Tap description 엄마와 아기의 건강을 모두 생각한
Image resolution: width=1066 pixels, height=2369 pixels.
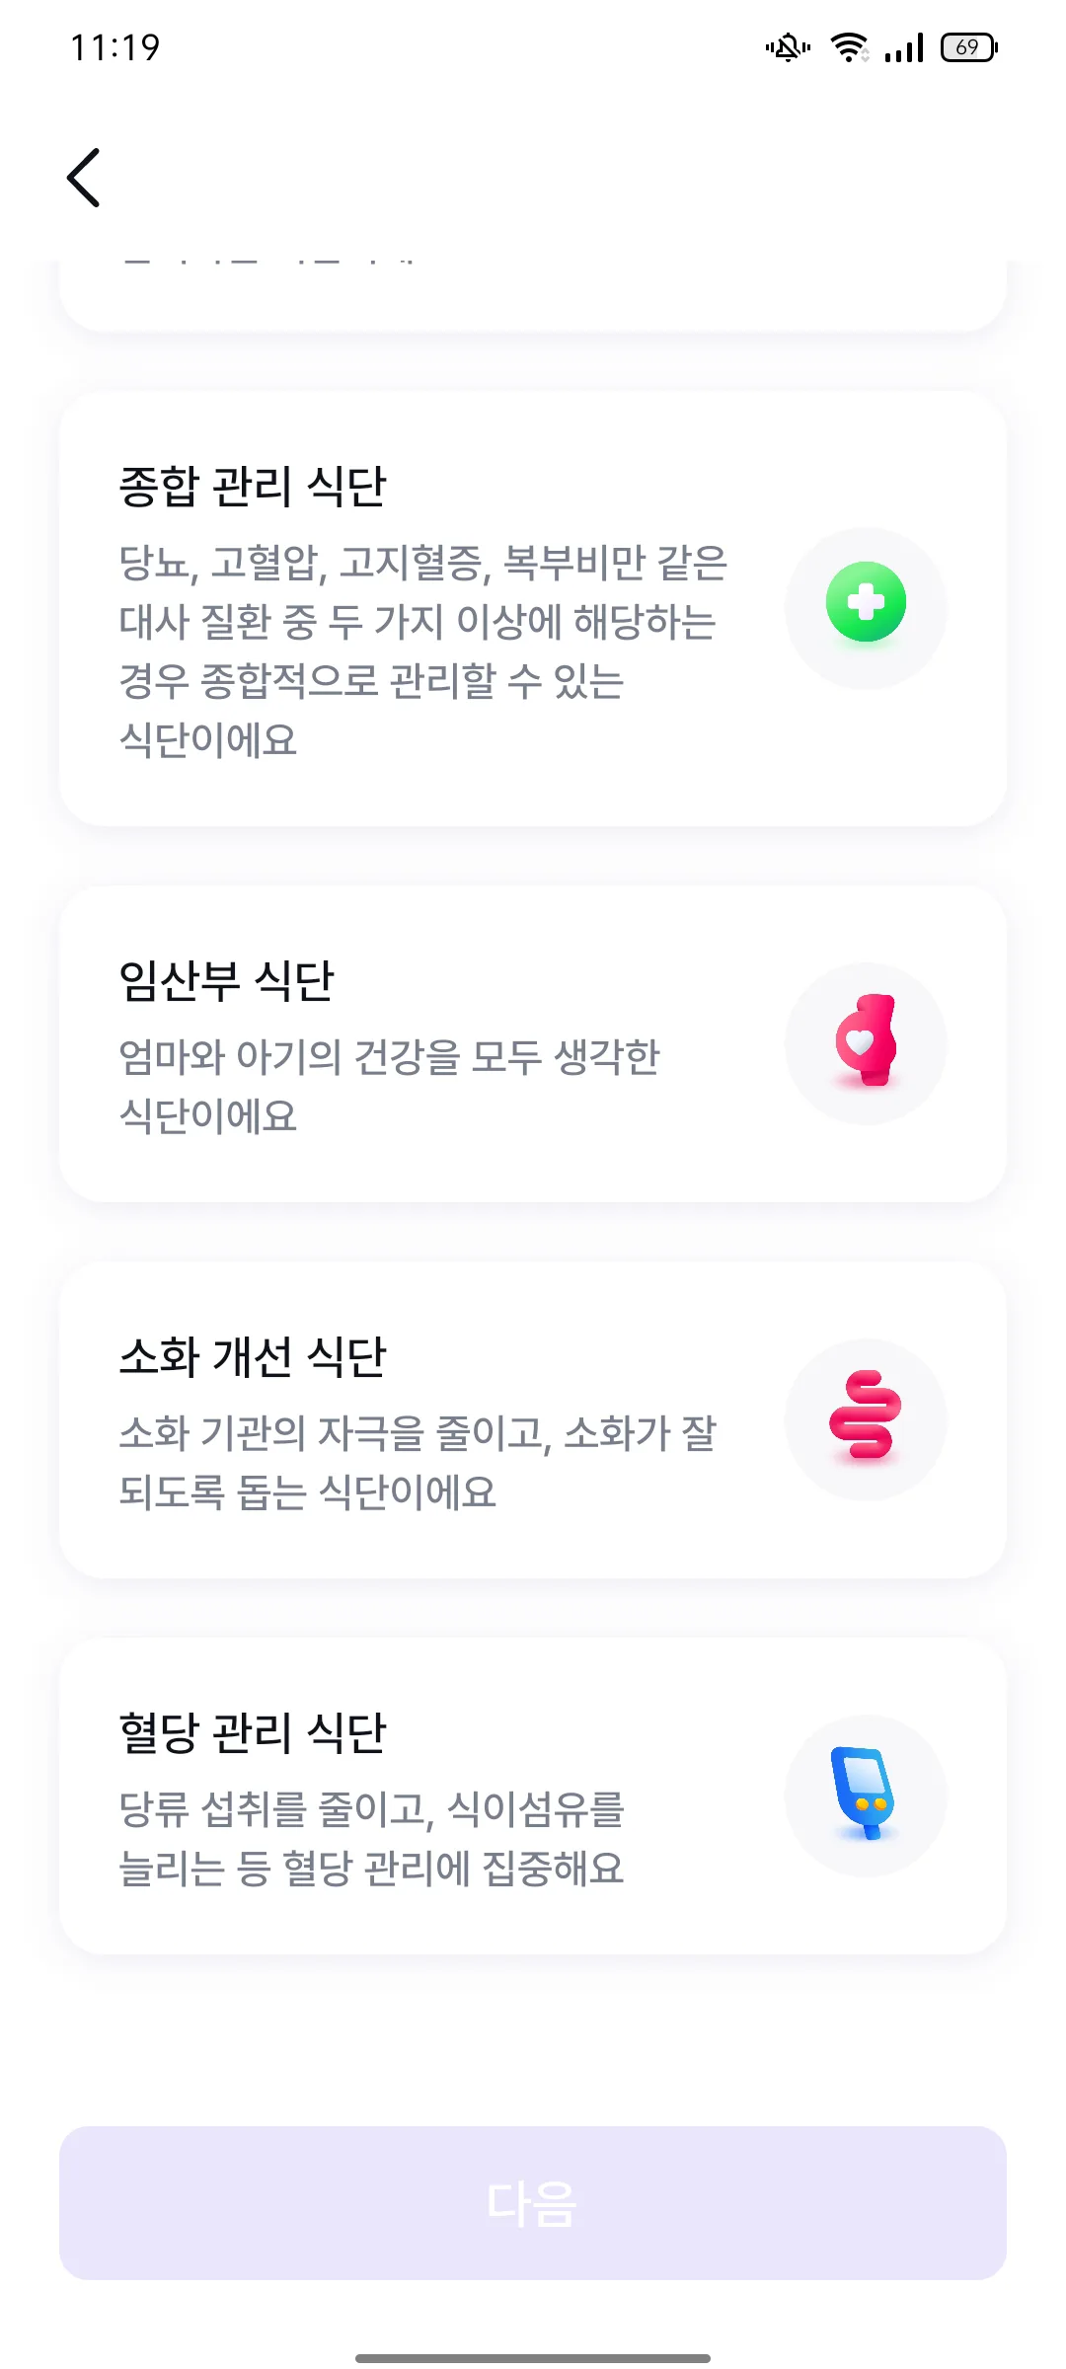pos(389,1087)
